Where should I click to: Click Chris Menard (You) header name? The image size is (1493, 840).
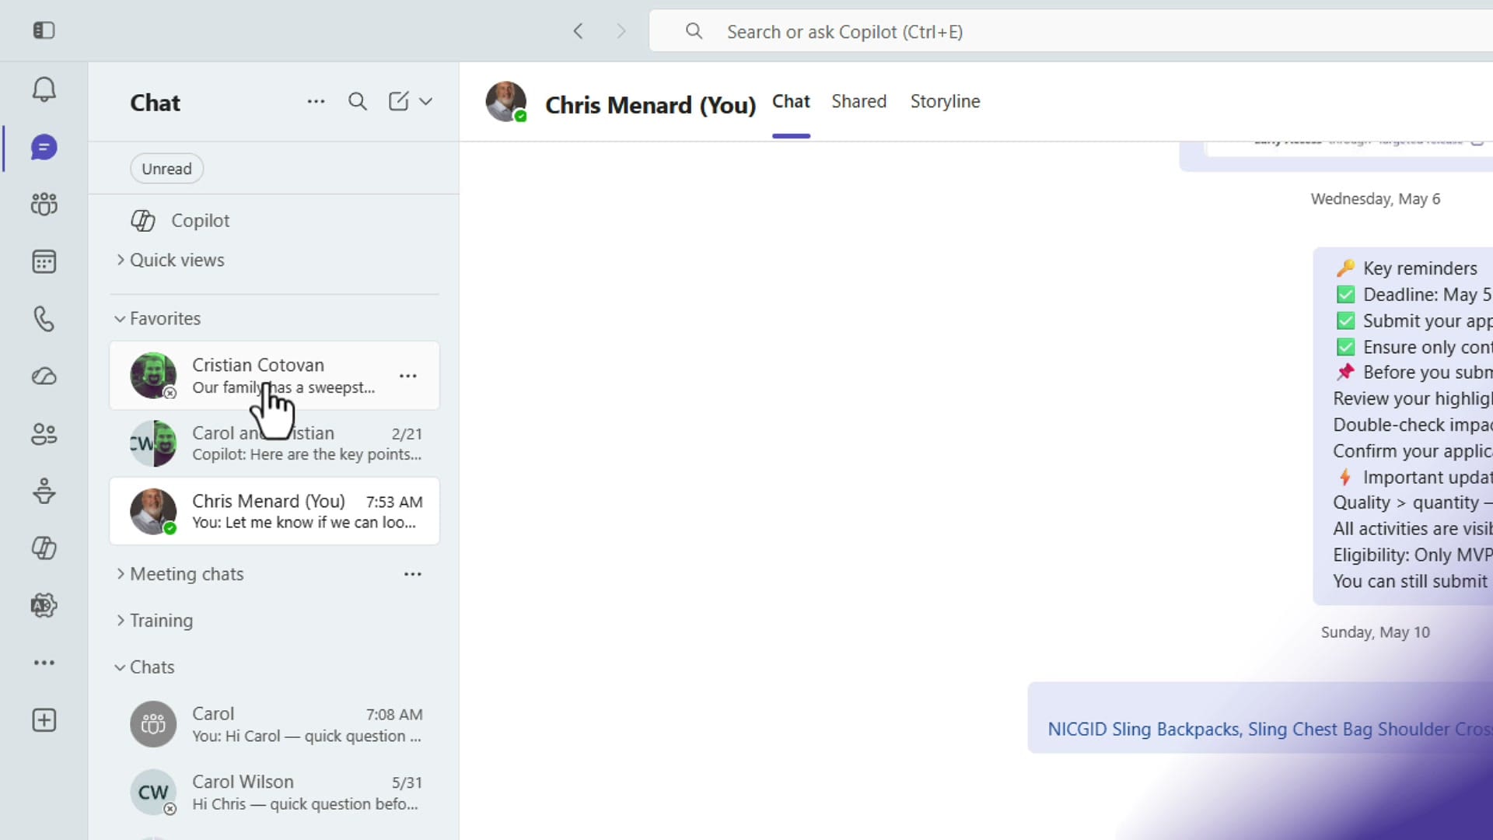pyautogui.click(x=650, y=105)
